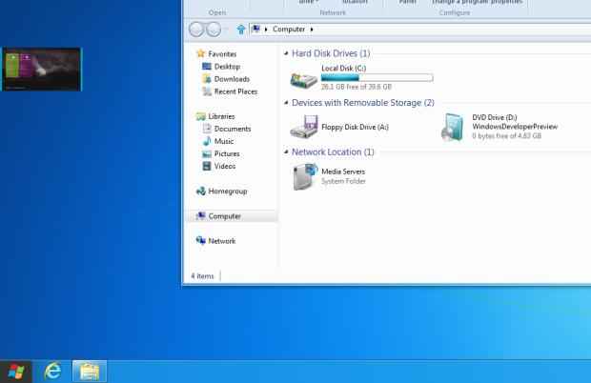
Task: Click Devices with Removable Storage (2) header
Action: pyautogui.click(x=363, y=103)
